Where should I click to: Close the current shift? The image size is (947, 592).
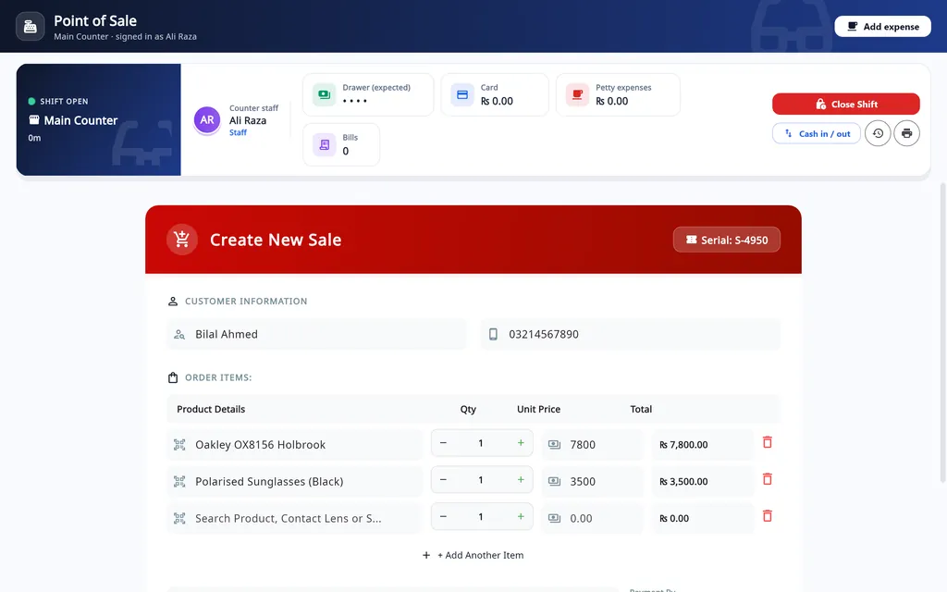coord(845,104)
